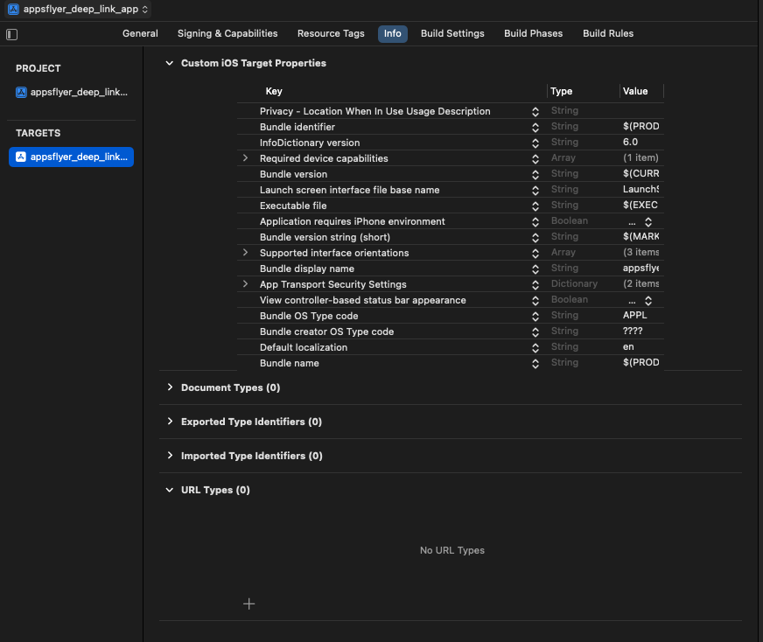763x642 pixels.
Task: Expand the Document Types (0) section
Action: (170, 387)
